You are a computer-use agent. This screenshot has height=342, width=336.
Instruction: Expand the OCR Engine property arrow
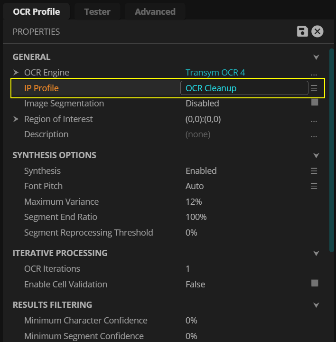(16, 73)
